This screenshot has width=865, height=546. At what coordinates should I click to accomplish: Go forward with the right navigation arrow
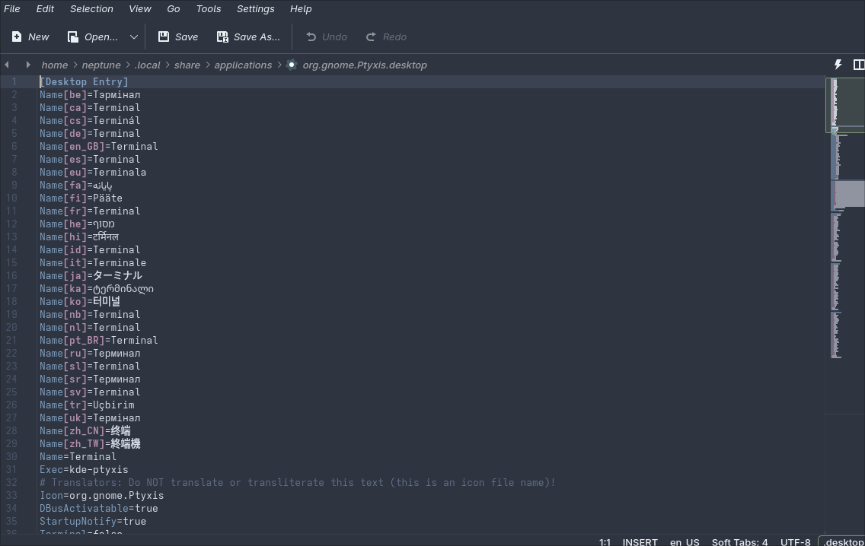pos(28,65)
